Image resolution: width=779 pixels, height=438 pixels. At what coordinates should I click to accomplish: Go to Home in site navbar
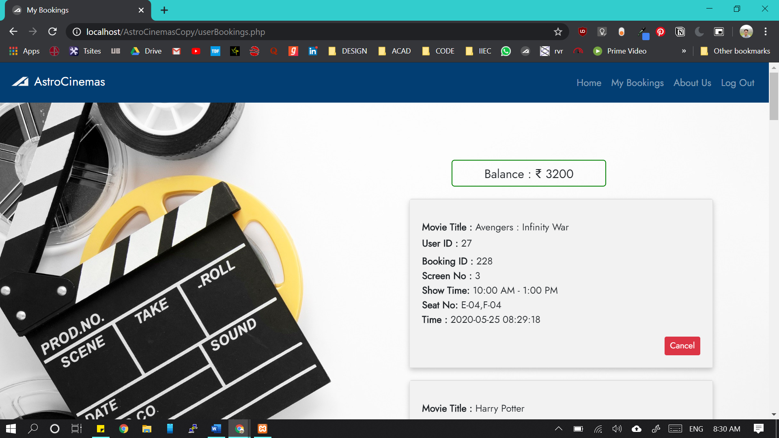click(589, 83)
